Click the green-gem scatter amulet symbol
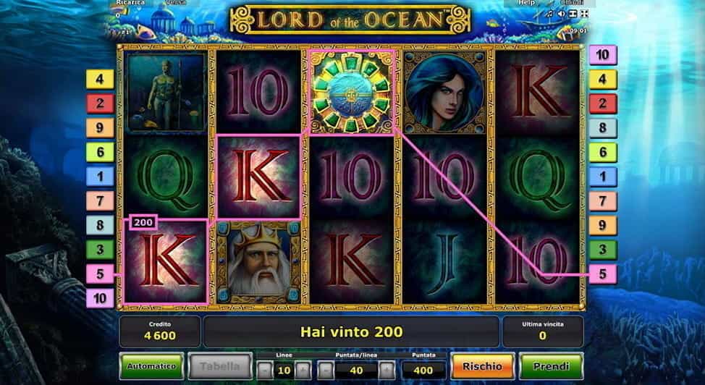Viewport: 705px width, 385px height. coord(352,92)
